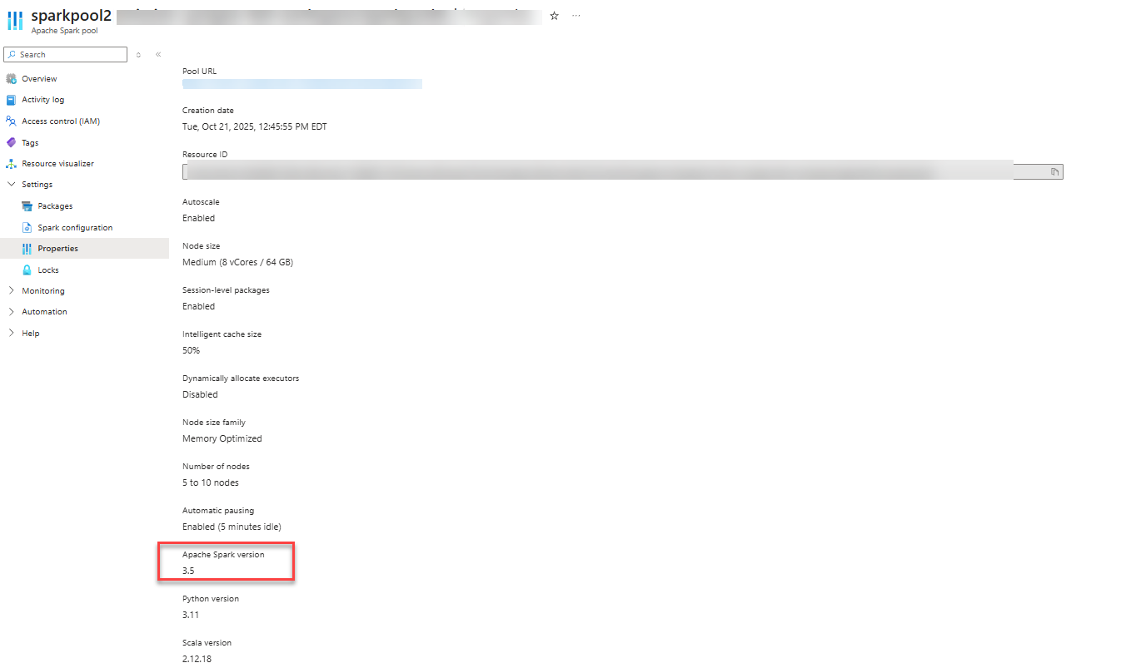Click the Properties icon in sidebar
The width and height of the screenshot is (1141, 663).
pos(27,249)
